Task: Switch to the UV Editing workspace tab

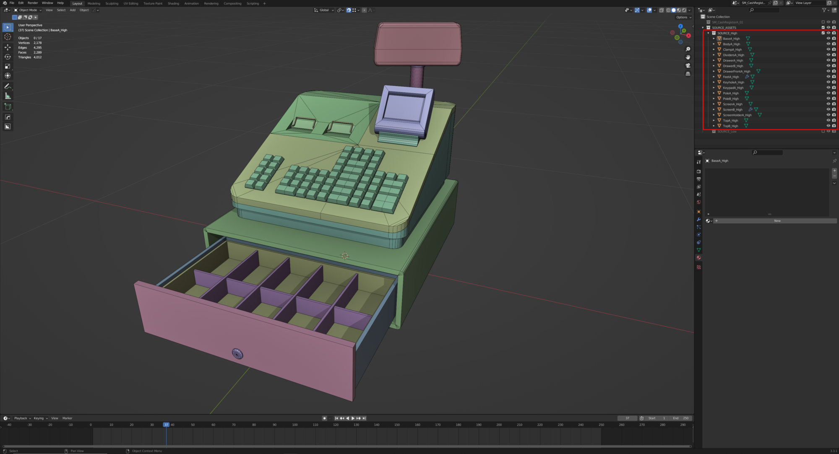Action: 130,3
